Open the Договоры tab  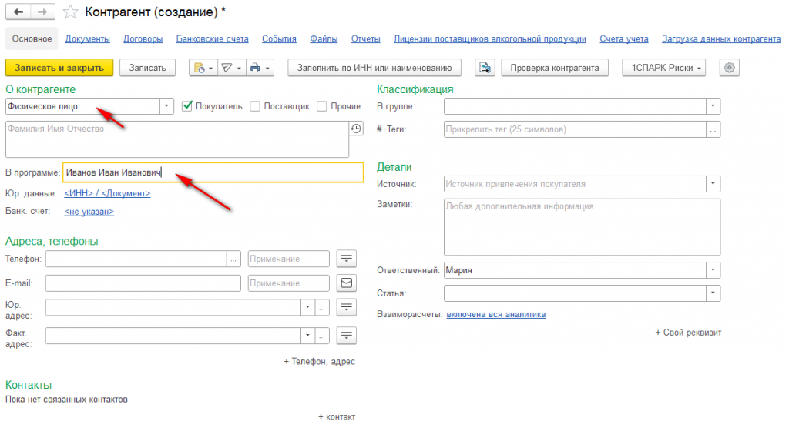143,38
